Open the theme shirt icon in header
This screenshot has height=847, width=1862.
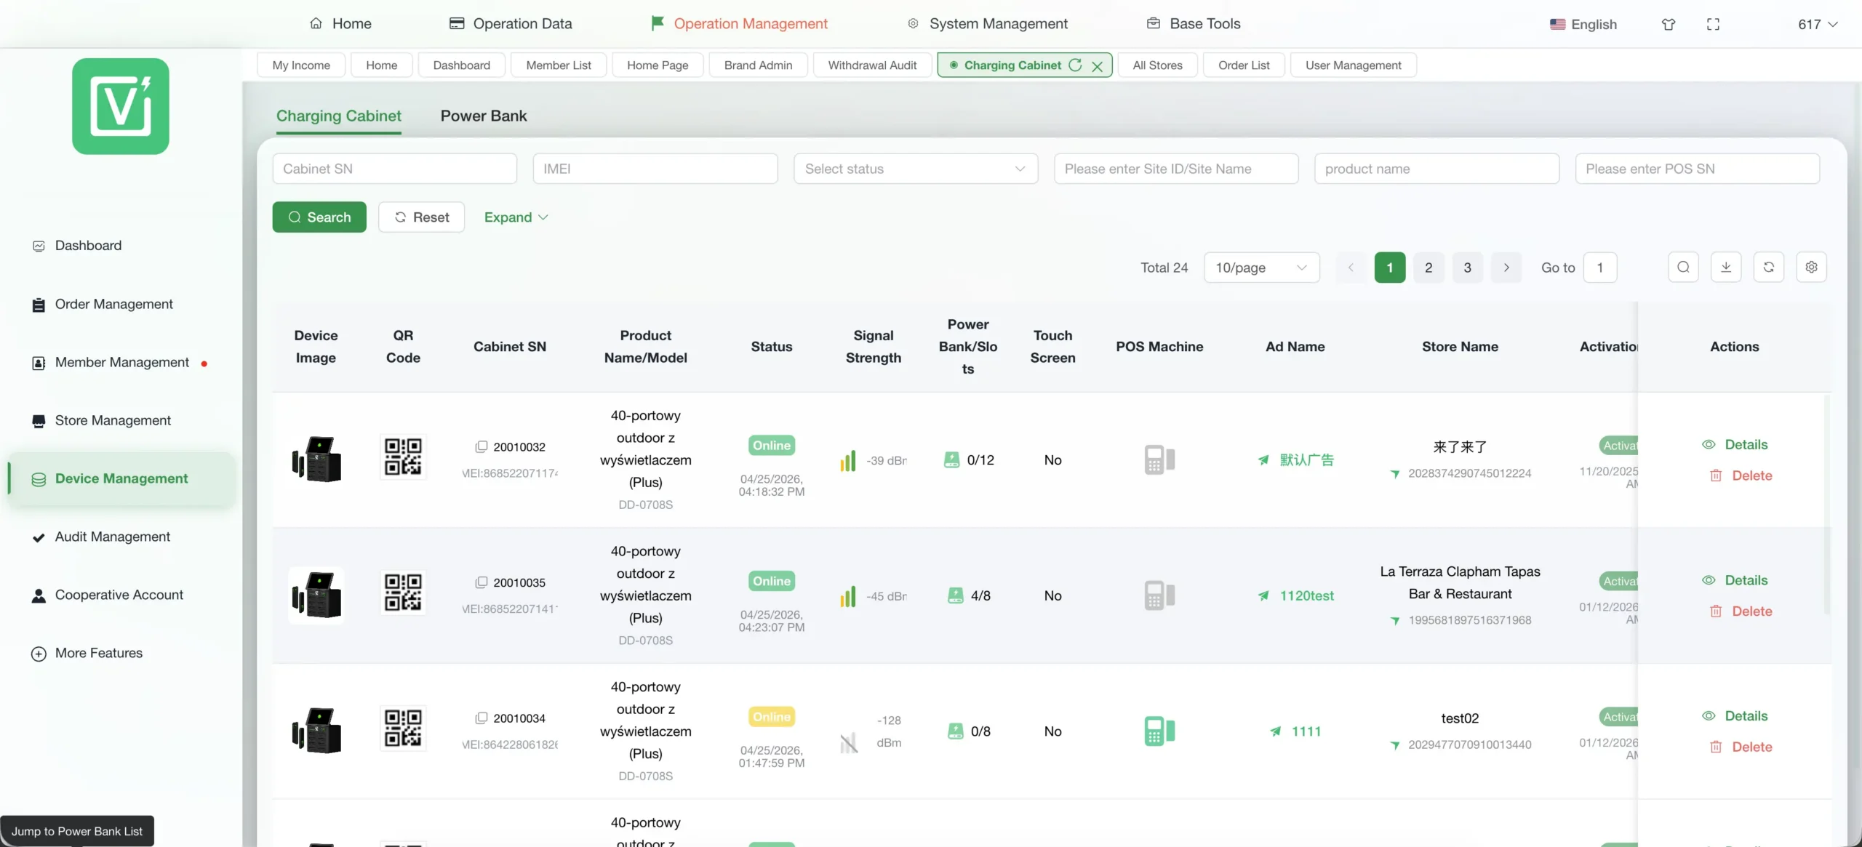click(1669, 24)
